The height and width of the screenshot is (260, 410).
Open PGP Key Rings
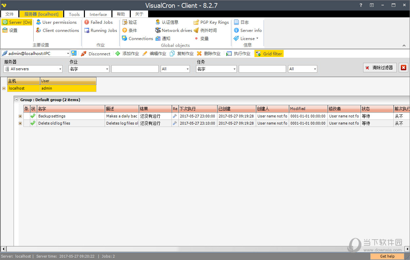pos(211,22)
